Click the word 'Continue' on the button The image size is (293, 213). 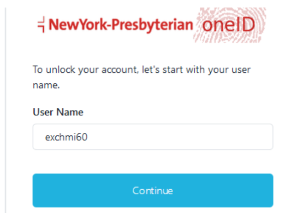pyautogui.click(x=153, y=190)
